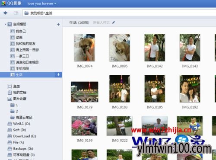Select thumbnail IMG_0095
This screenshot has height=160, width=216.
click(x=120, y=48)
